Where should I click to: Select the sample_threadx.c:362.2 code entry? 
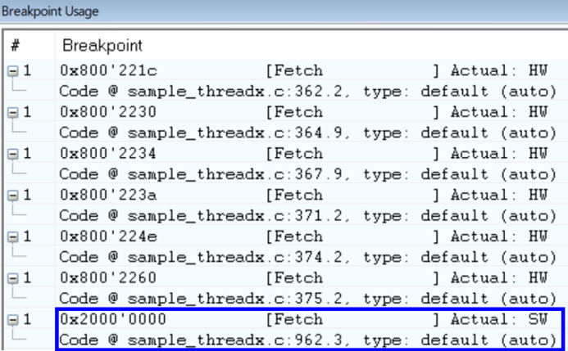tap(303, 91)
